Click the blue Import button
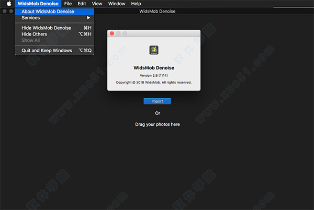The width and height of the screenshot is (314, 210). point(157,101)
